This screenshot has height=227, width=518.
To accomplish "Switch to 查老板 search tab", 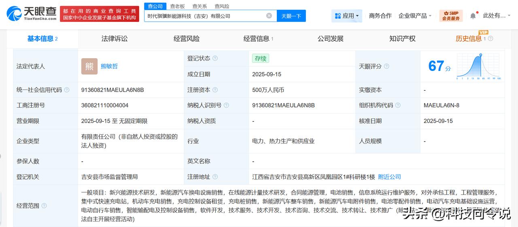I will pos(177,6).
